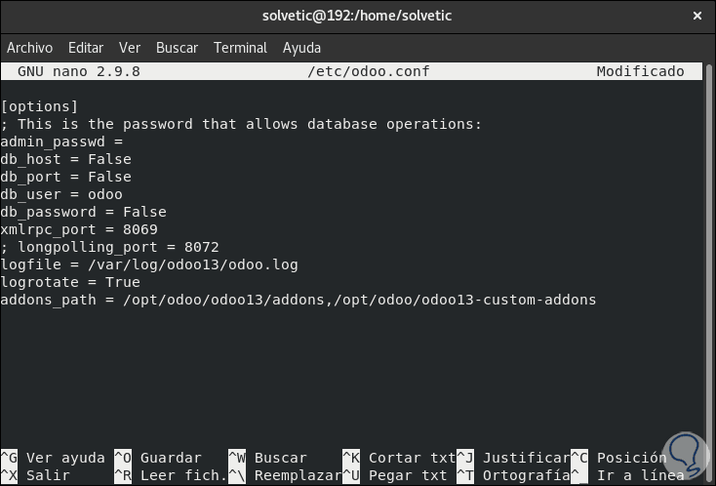Screen dimensions: 716x486
Task: Click the logfile path line
Action: 149,264
